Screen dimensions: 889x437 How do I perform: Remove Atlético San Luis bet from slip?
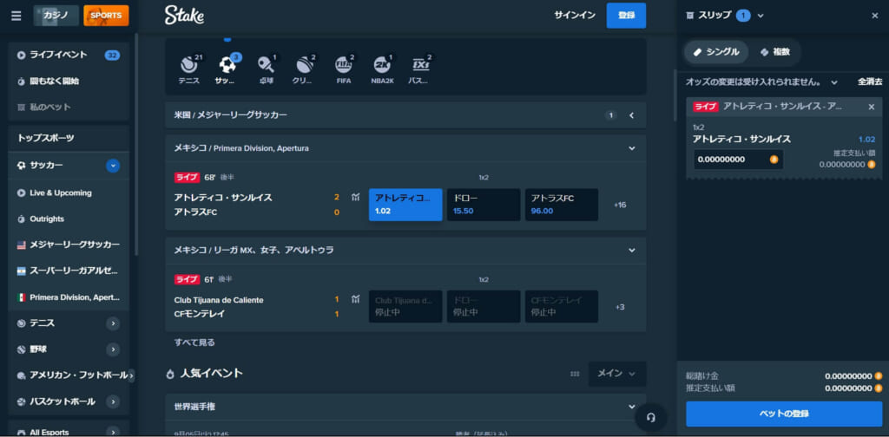pyautogui.click(x=872, y=107)
